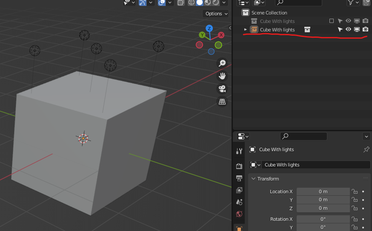Open the World properties tab (red globe)

[x=239, y=214]
